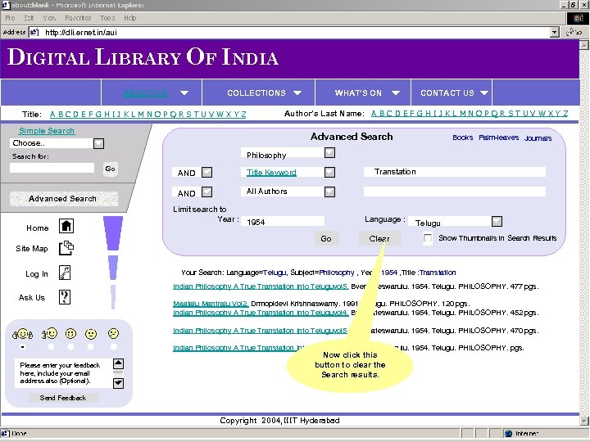The height and width of the screenshot is (442, 590).
Task: Open the Site Map icon
Action: pos(66,248)
